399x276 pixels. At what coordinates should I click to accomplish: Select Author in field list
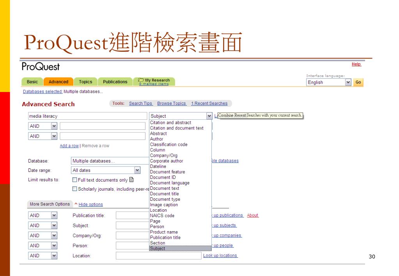pos(180,139)
